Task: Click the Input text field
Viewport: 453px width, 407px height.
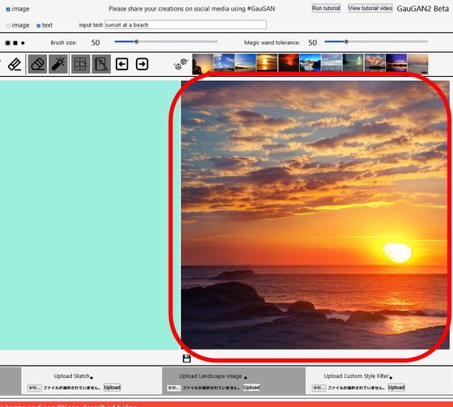Action: (185, 25)
